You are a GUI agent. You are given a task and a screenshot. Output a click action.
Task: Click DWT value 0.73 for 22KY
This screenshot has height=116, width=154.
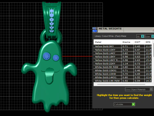(x=137, y=63)
